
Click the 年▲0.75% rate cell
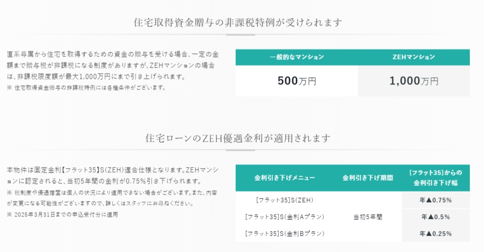tap(435, 200)
